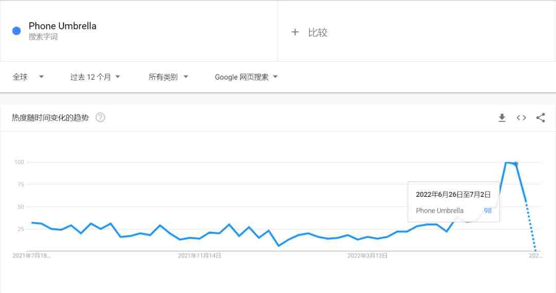Share the interest over time chart

541,118
